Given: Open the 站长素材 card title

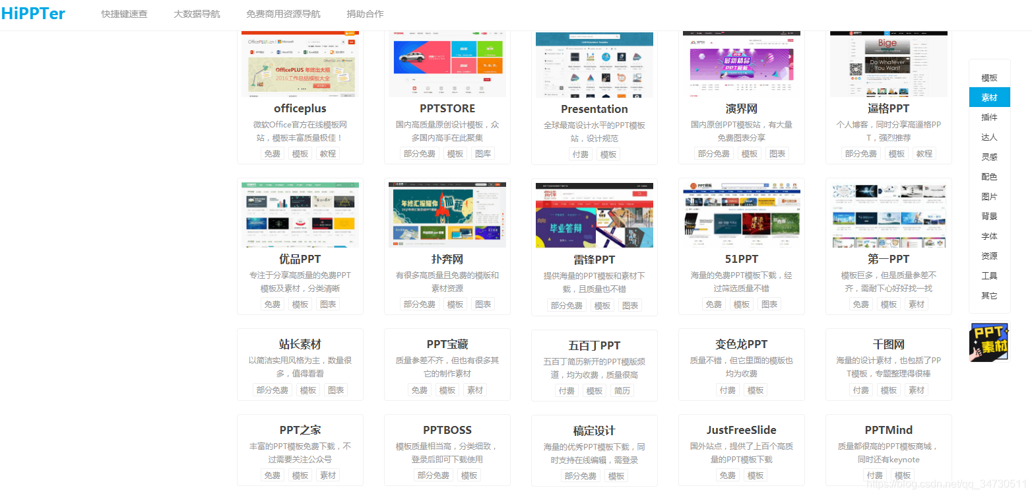Looking at the screenshot, I should 300,344.
